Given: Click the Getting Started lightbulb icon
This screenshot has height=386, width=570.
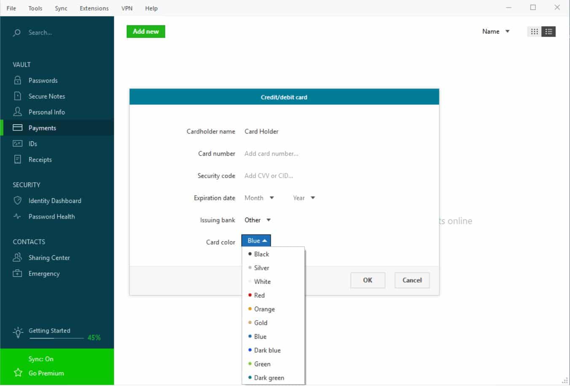Looking at the screenshot, I should (18, 332).
